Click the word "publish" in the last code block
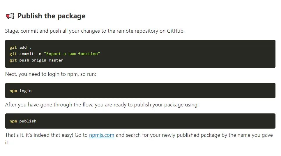The image size is (281, 156). tap(28, 121)
